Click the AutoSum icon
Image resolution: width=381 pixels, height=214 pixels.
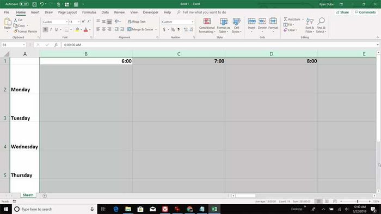286,19
